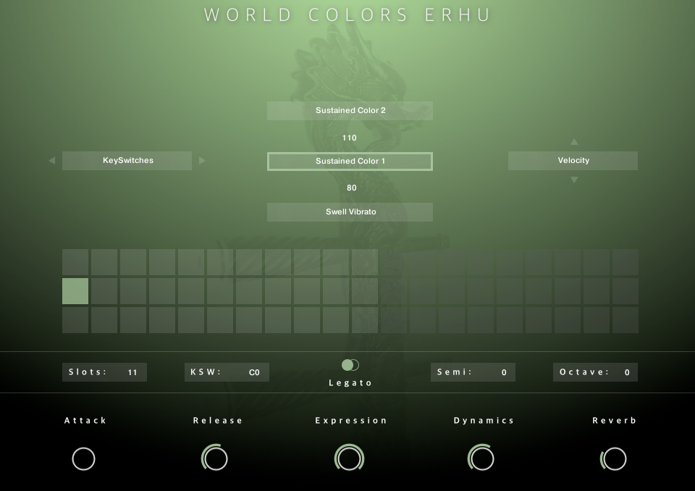
Task: Select the first slot in top row
Action: tap(75, 262)
